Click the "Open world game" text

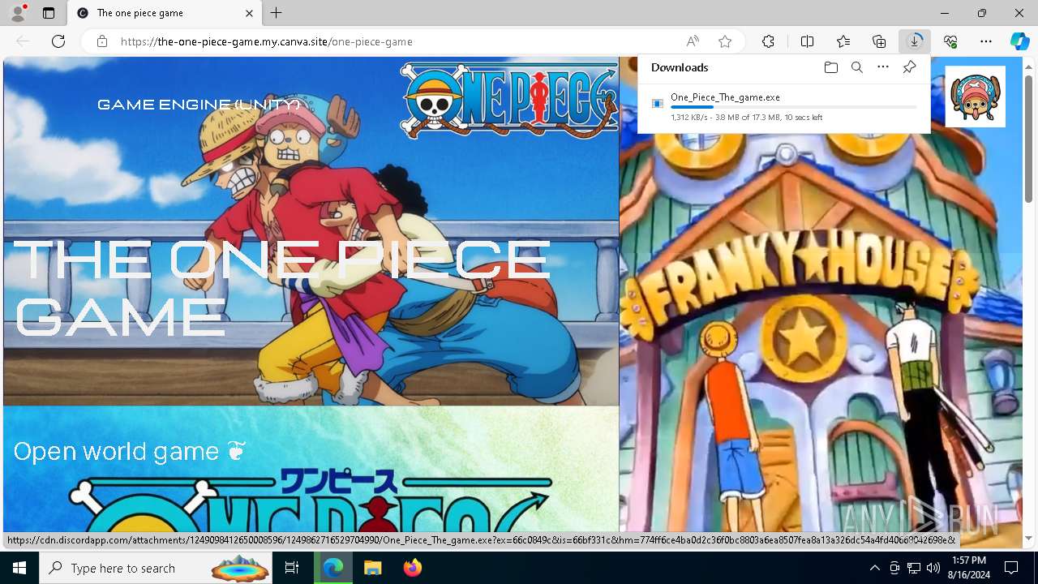tap(129, 451)
